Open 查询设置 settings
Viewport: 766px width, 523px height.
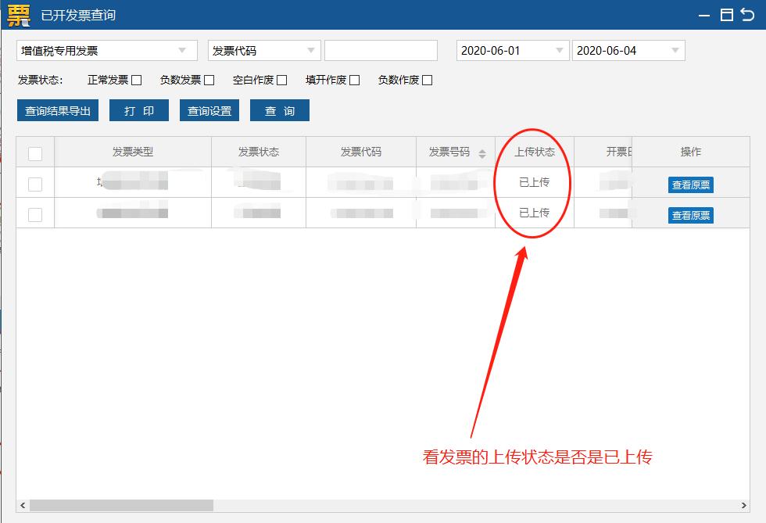pos(209,110)
